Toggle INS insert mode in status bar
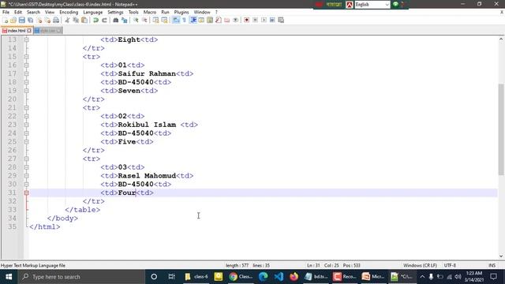The image size is (505, 284). tap(492, 265)
